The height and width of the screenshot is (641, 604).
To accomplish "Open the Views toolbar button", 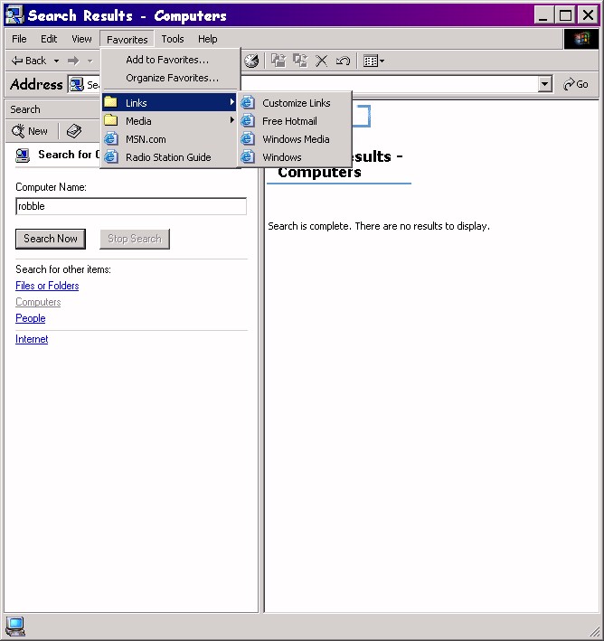I will click(x=373, y=61).
